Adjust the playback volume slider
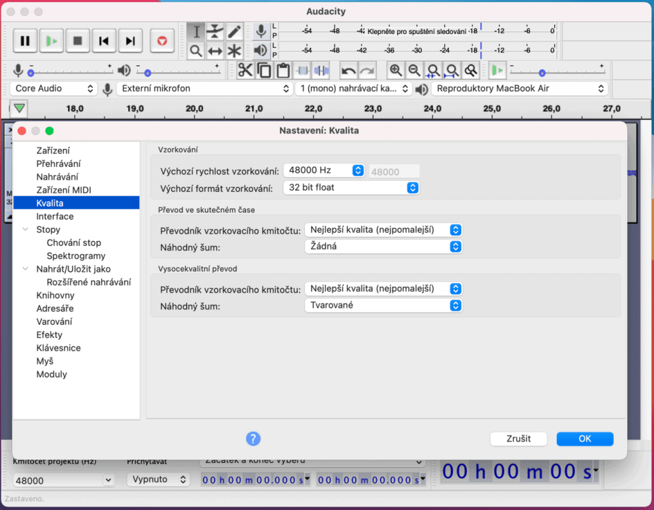 pyautogui.click(x=148, y=72)
